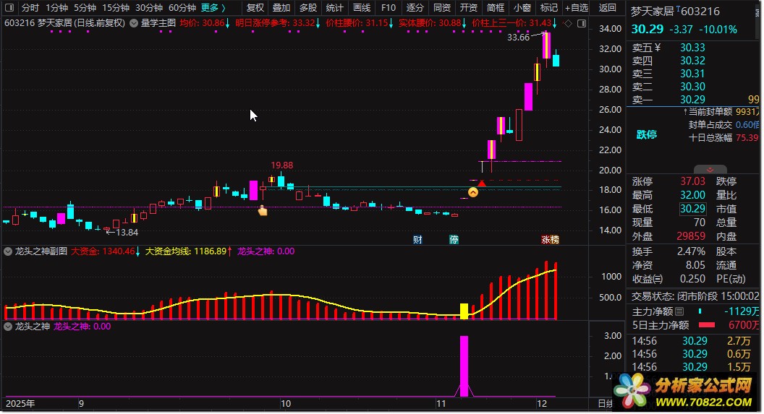Click the stock title 603216 梦天家居(日线.前复权)
The image size is (764, 414).
[x=65, y=23]
